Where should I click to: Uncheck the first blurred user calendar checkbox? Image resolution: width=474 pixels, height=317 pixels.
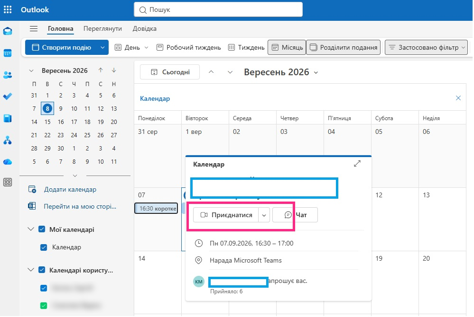click(44, 288)
